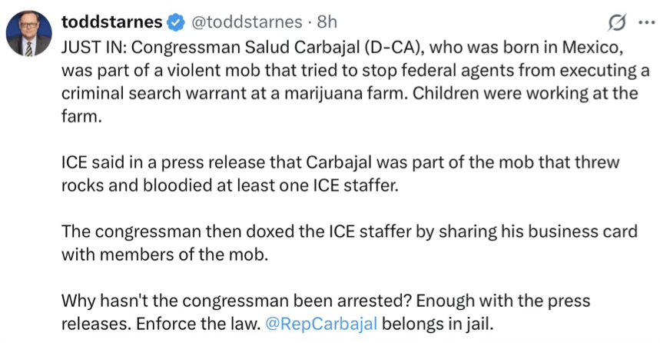660x343 pixels.
Task: Open the Grok explain-post icon
Action: click(617, 22)
